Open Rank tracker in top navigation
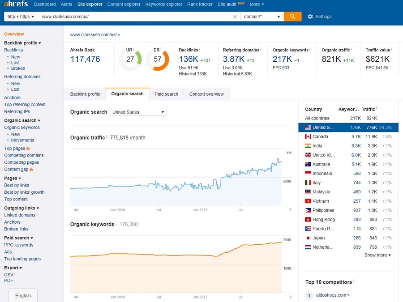 [200, 4]
